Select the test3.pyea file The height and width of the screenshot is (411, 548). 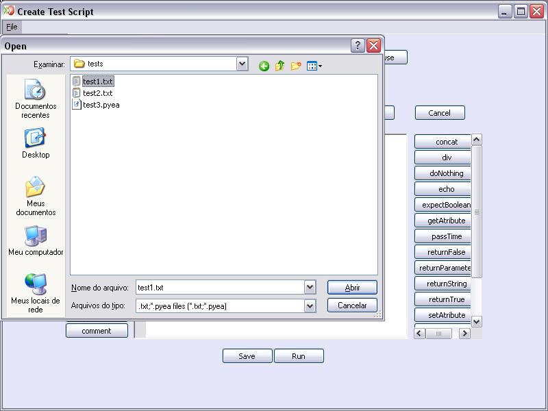point(101,105)
